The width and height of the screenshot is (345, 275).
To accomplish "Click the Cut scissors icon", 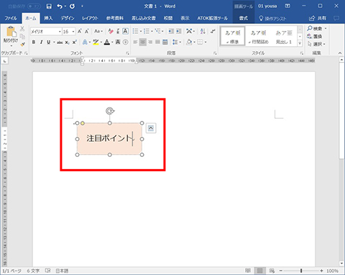I will (22, 29).
